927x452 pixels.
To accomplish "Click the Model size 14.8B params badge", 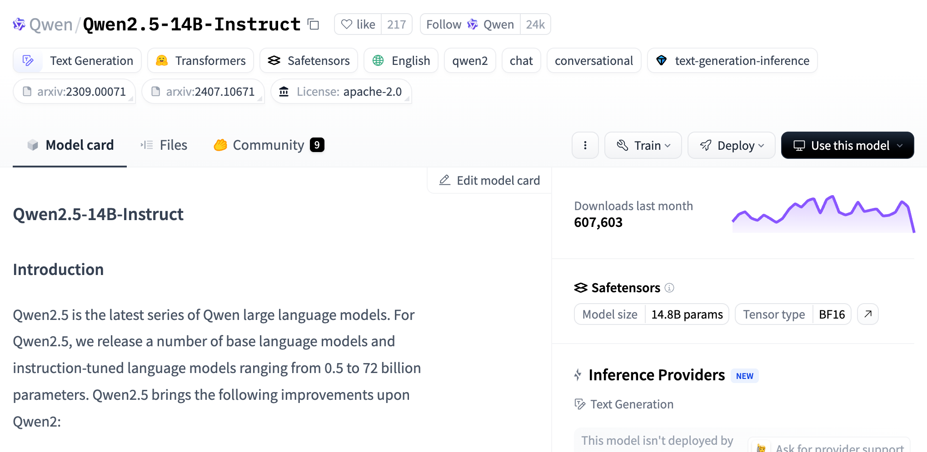I will [652, 314].
